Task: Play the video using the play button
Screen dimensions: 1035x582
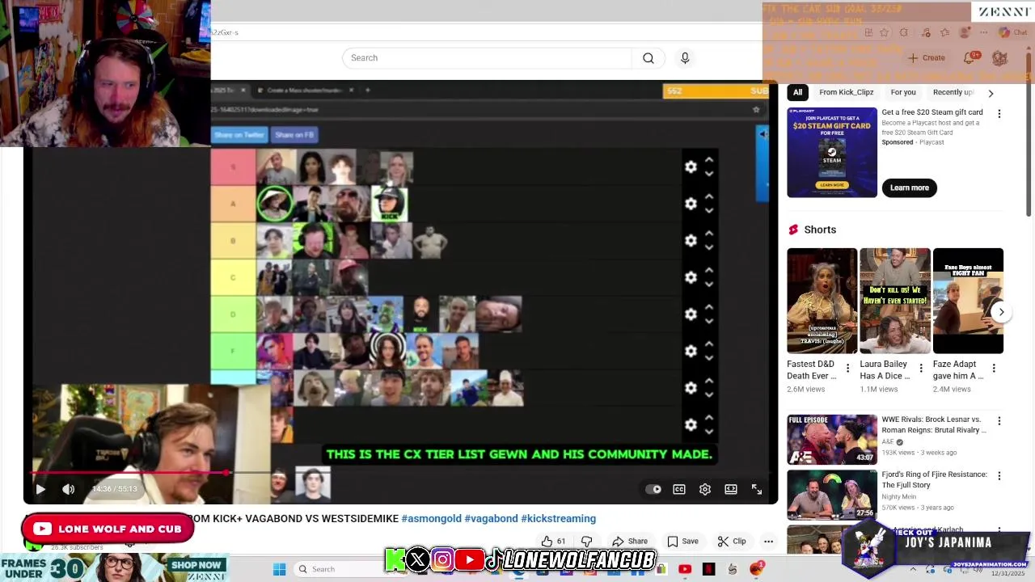Action: 40,489
